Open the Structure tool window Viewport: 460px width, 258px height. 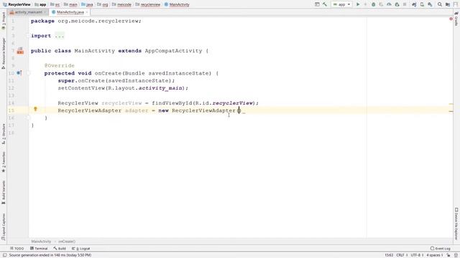(4, 134)
